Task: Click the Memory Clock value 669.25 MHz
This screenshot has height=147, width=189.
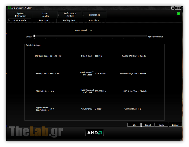Action: coord(55,74)
